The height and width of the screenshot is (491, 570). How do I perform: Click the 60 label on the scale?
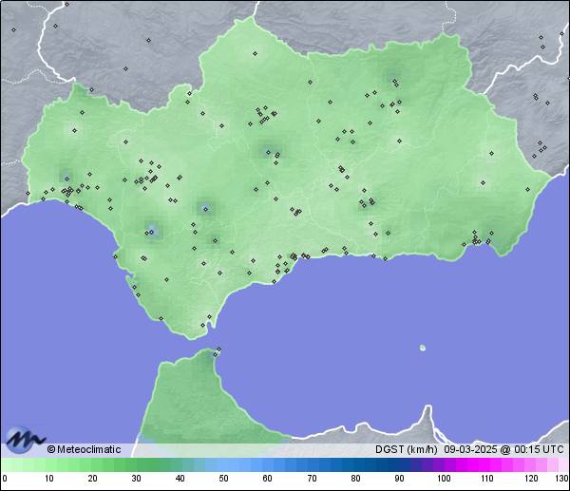(267, 479)
